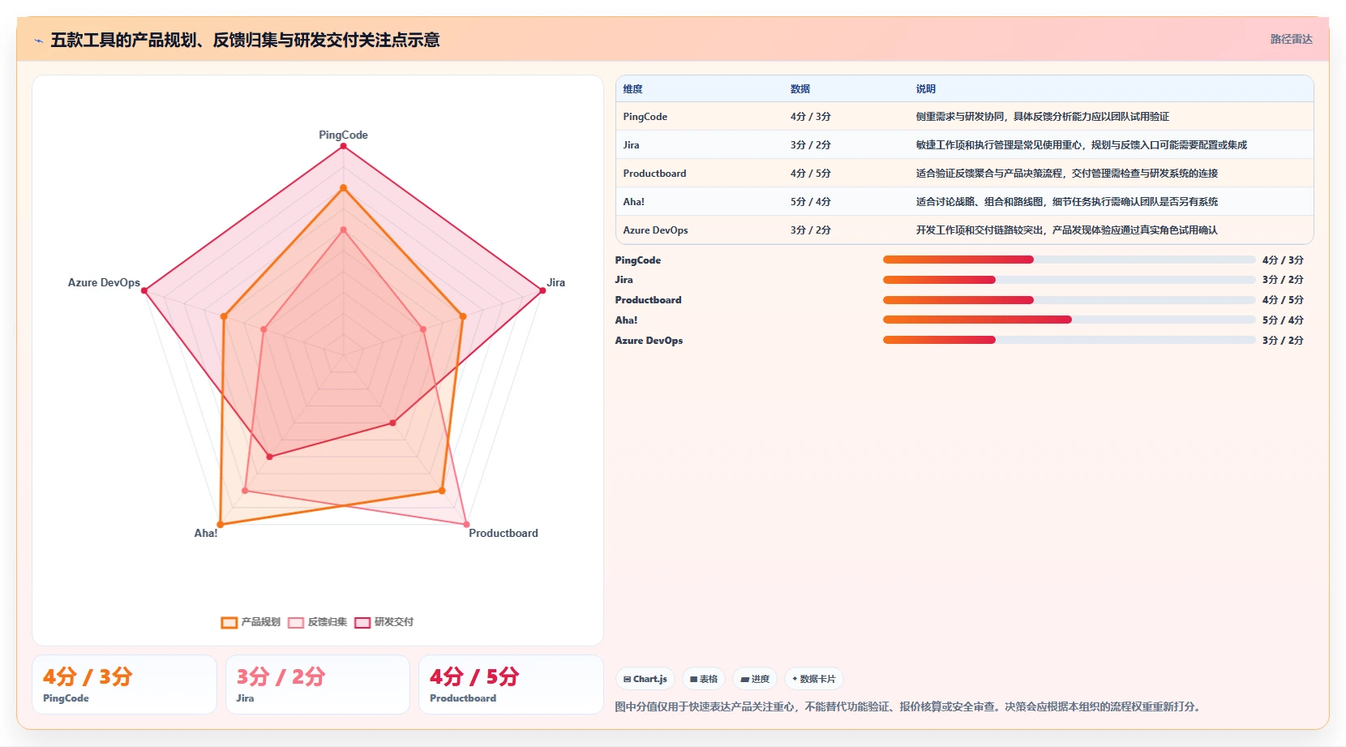Open the Productboard 4分 / 5分 stat card
The width and height of the screenshot is (1346, 747).
[511, 685]
